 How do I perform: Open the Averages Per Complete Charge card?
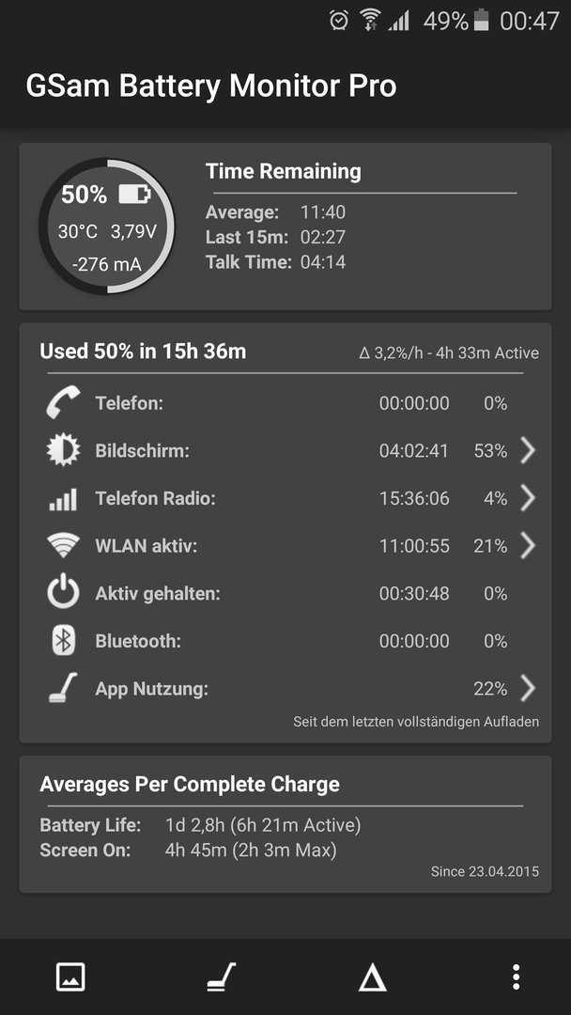click(285, 824)
